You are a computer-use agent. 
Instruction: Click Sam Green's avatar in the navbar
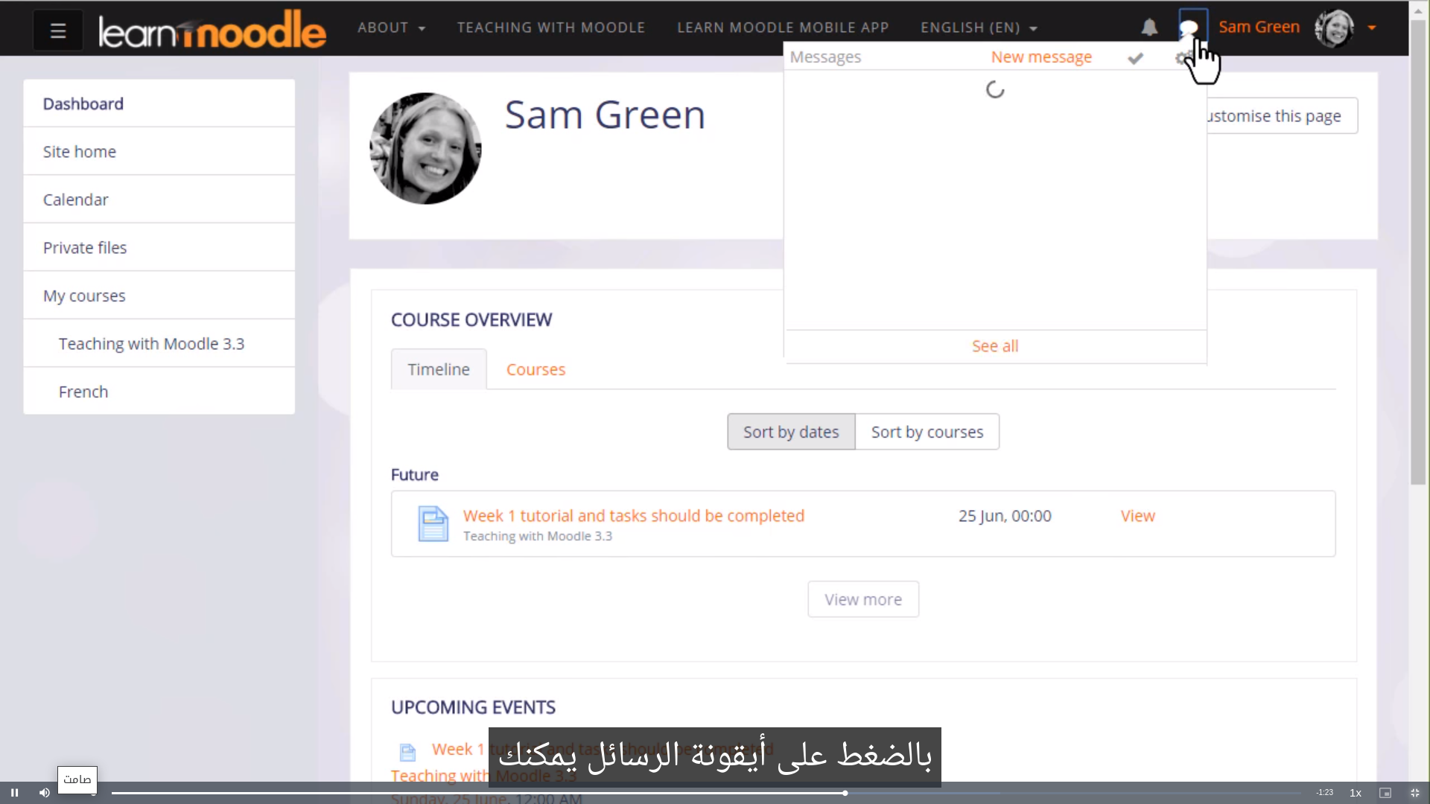point(1334,28)
